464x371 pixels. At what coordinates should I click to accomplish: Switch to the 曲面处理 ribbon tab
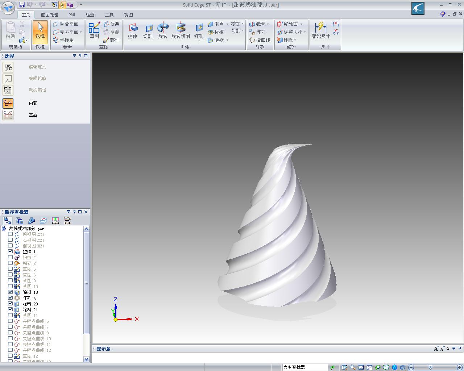click(49, 15)
